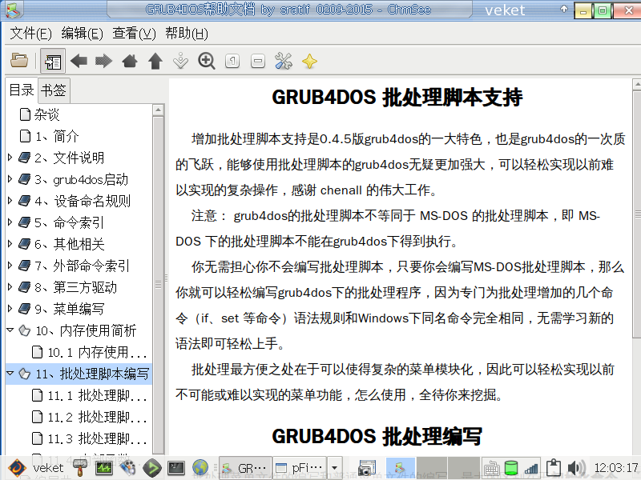
Task: Collapse the 10、内存使用简析 node
Action: [x=10, y=330]
